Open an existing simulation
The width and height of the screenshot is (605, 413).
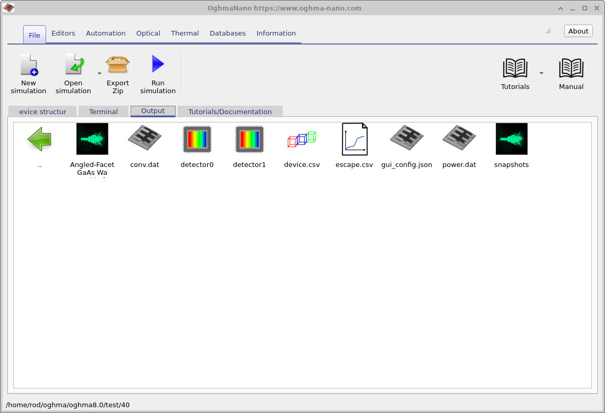click(73, 72)
